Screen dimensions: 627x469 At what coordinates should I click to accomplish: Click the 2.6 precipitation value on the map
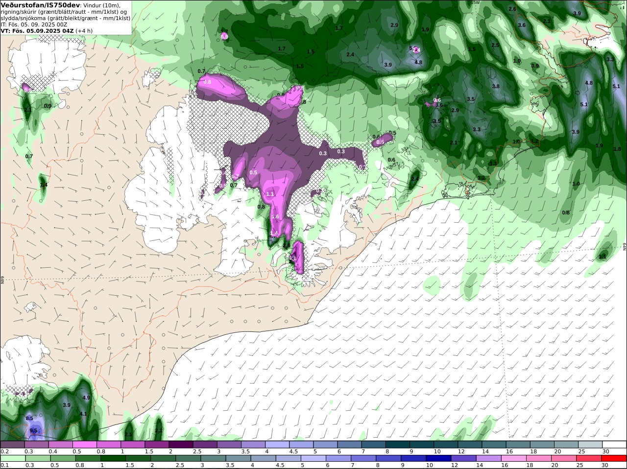click(512, 9)
